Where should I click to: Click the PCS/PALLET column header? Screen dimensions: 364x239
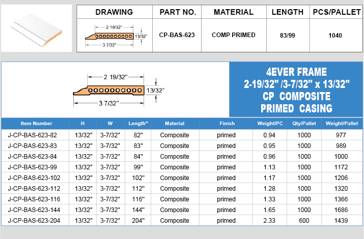coord(337,12)
